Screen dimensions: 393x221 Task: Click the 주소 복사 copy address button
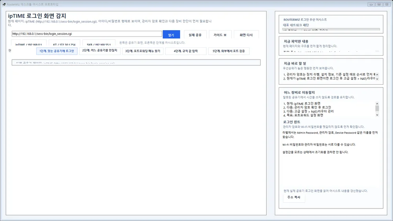coord(294,197)
